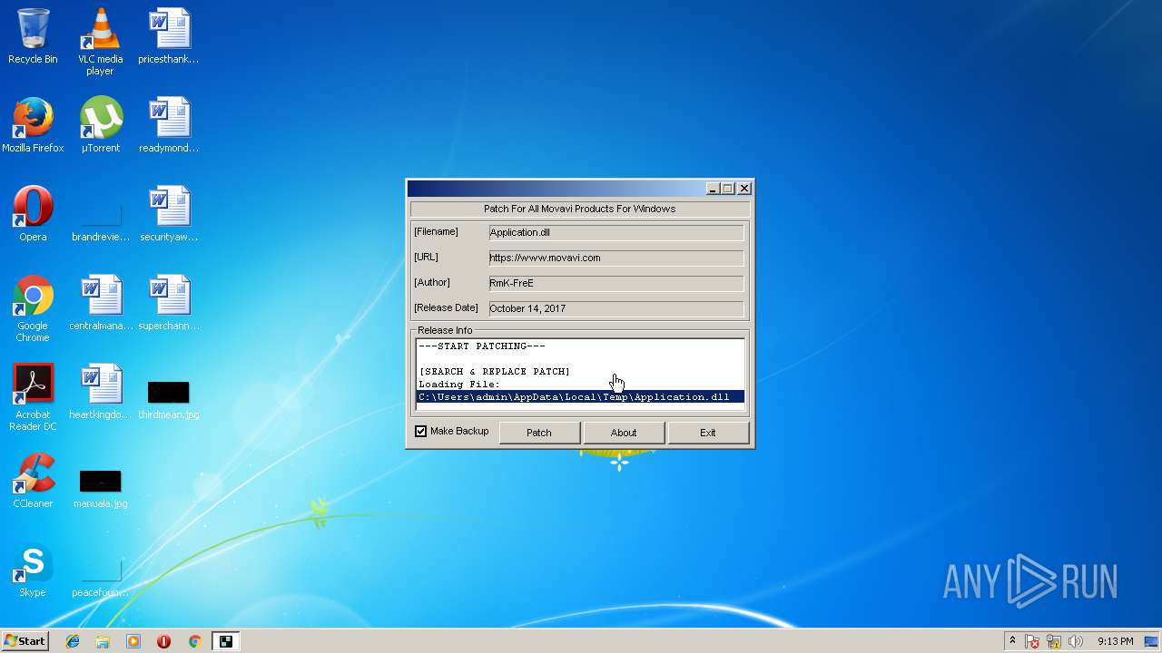This screenshot has width=1162, height=653.
Task: Uncheck the Make Backup checkbox
Action: tap(420, 432)
